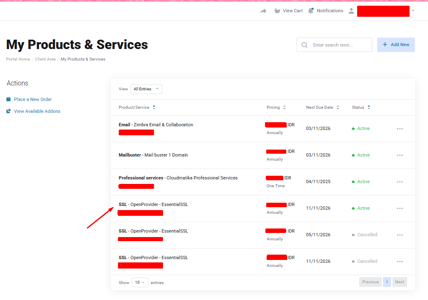Click the Previous page button
This screenshot has height=300, width=428.
pos(370,282)
